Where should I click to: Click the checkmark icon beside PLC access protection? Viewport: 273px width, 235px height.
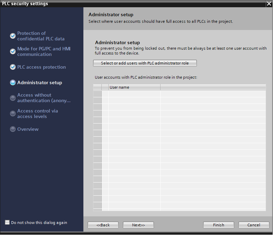click(13, 67)
